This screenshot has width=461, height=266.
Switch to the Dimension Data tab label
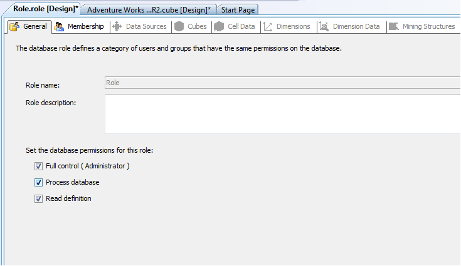coord(356,26)
